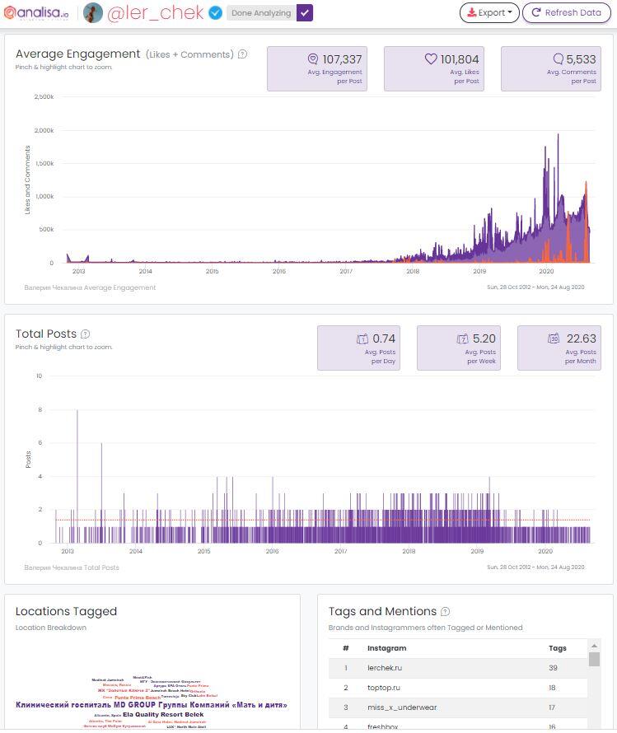Click the Avg. Posts per Week calendar icon
Viewport: 617px width, 733px height.
[462, 338]
